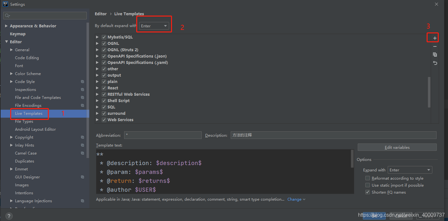Toggle the Shell Script group checkbox
Viewport: 448px width, 221px height.
(104, 101)
